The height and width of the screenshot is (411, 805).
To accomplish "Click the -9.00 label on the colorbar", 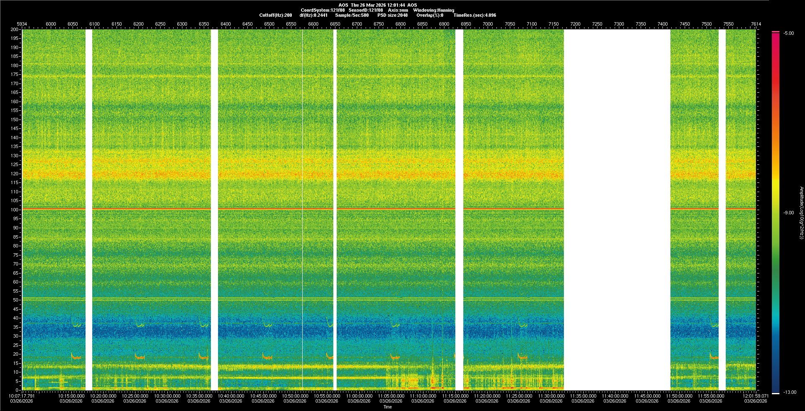I will click(x=788, y=213).
